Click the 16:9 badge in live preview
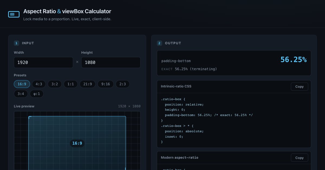 (x=77, y=143)
